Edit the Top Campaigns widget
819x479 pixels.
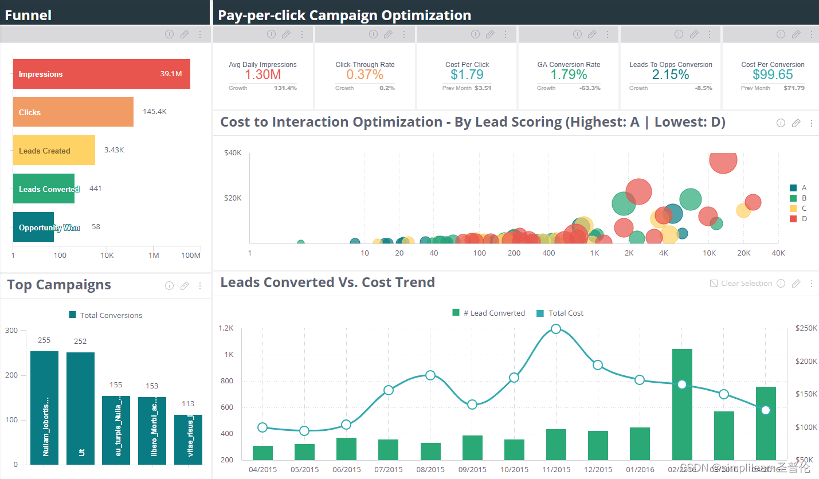[x=185, y=285]
